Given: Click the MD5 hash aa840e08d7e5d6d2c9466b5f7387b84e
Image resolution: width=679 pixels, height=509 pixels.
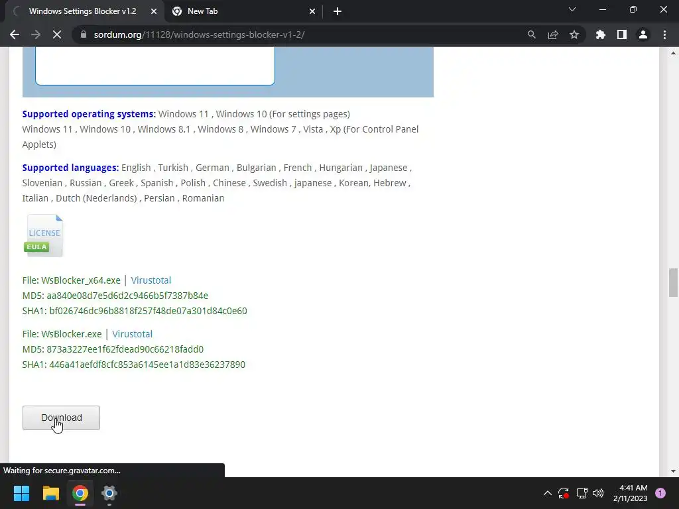Looking at the screenshot, I should coord(127,296).
